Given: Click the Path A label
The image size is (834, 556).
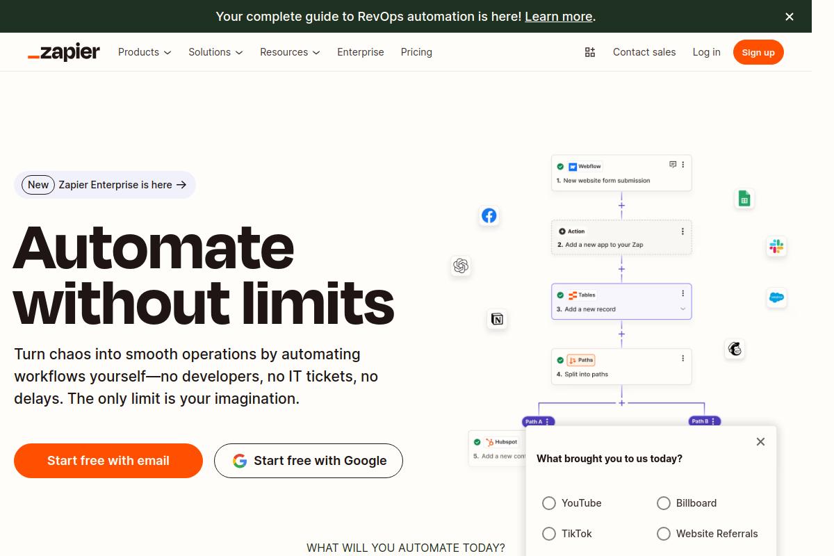Looking at the screenshot, I should pyautogui.click(x=534, y=421).
